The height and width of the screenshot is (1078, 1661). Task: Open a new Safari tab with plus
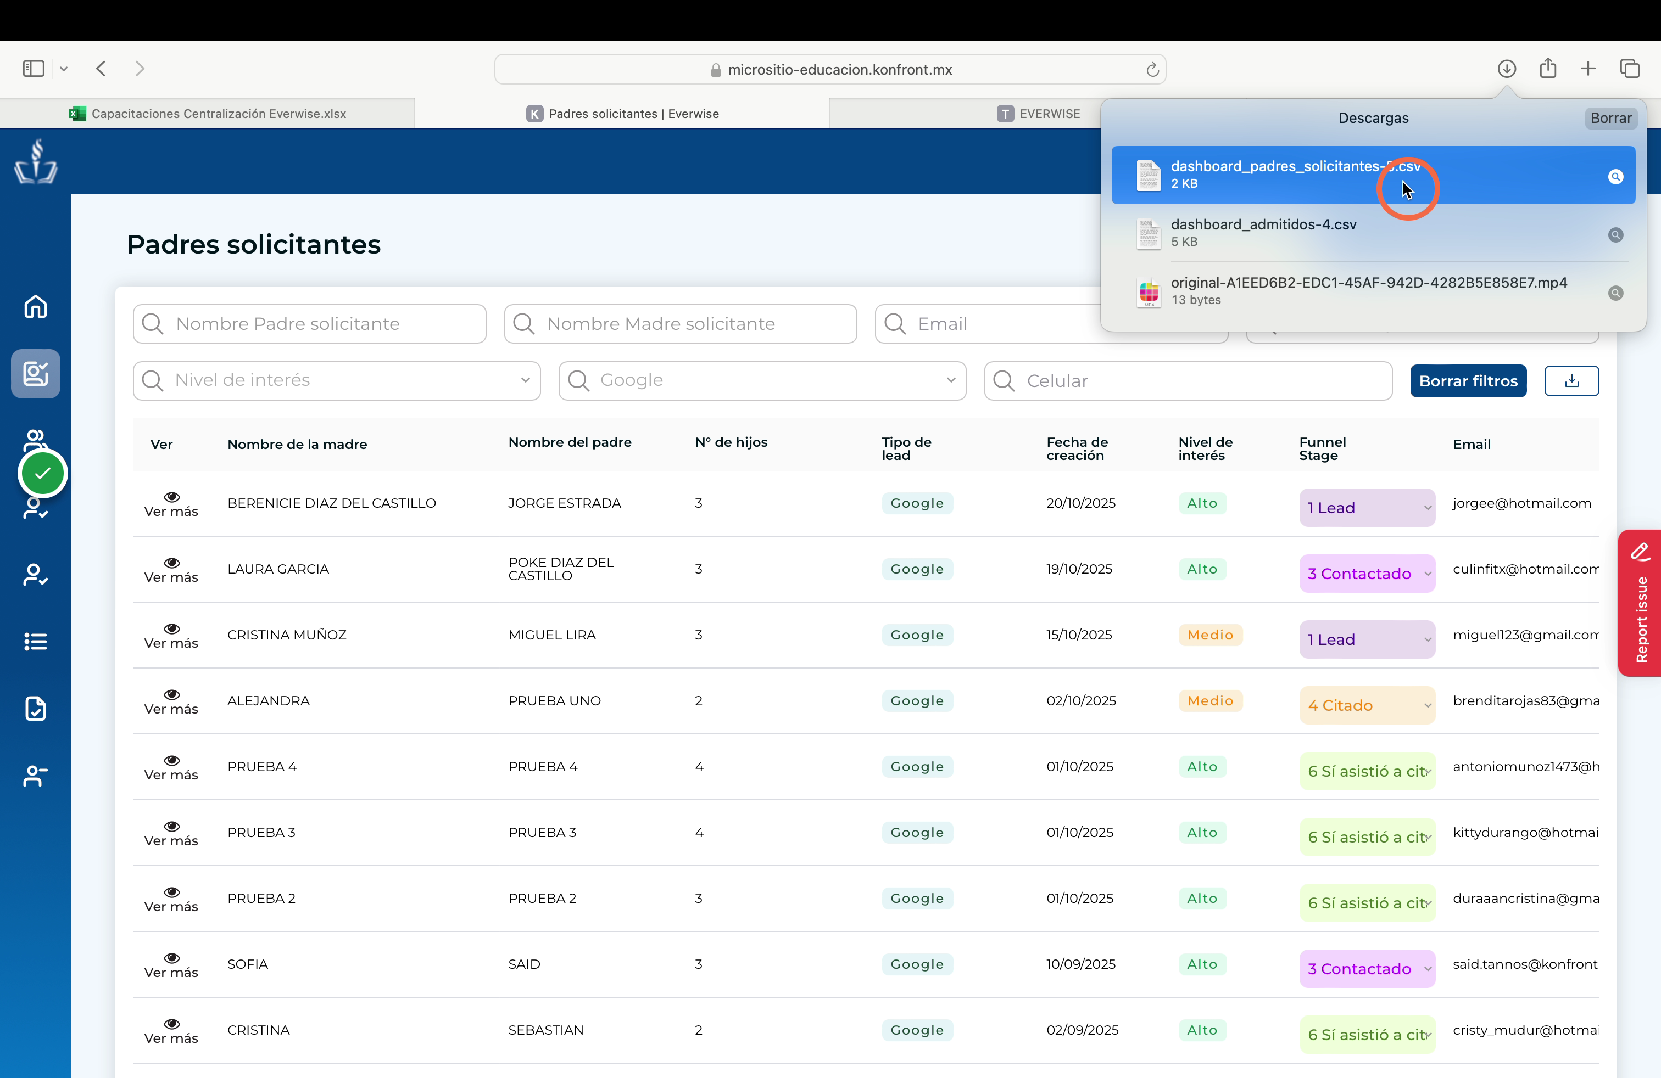tap(1588, 68)
